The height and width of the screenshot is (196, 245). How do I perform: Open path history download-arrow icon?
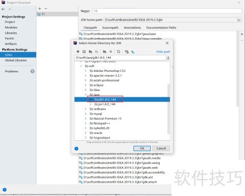[168, 58]
